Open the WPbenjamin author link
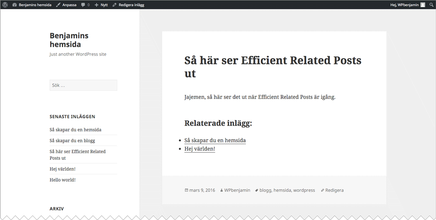The height and width of the screenshot is (220, 436). point(237,190)
